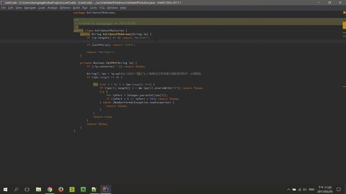Switch to IntelliJ IDEA on the taskbar
Viewport: 346px width, 194px height.
(105, 189)
